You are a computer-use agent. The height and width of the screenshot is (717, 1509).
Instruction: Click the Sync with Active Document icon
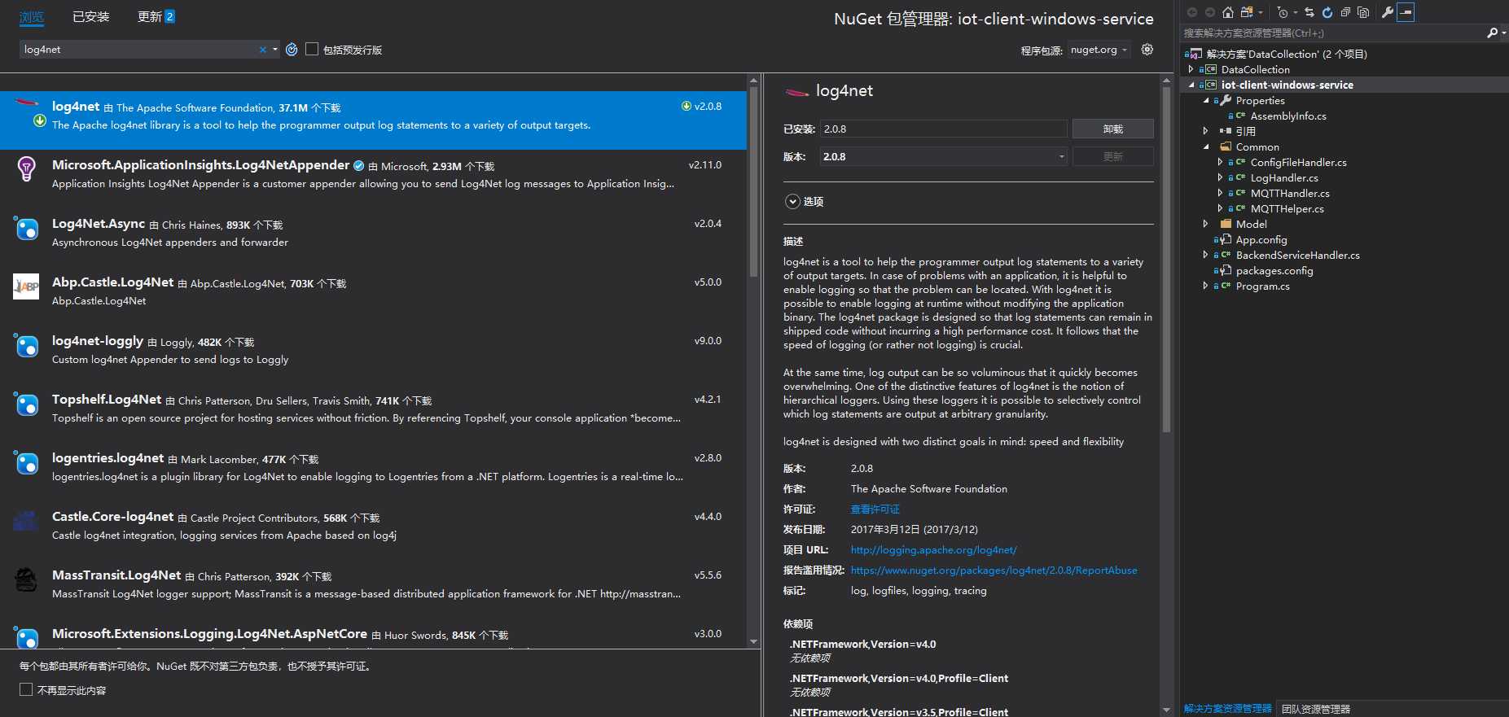(x=1309, y=12)
